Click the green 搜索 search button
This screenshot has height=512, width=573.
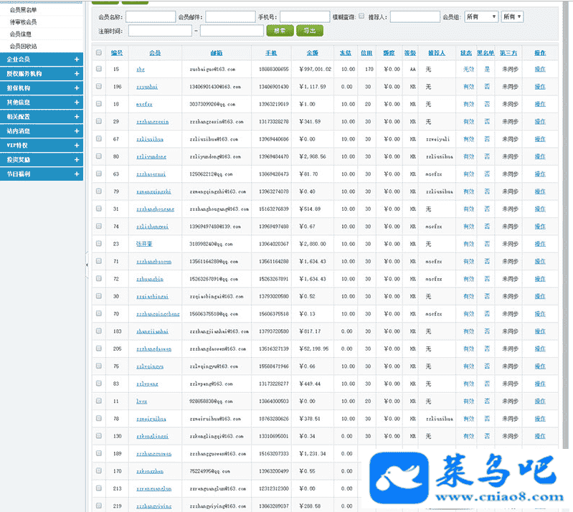279,31
